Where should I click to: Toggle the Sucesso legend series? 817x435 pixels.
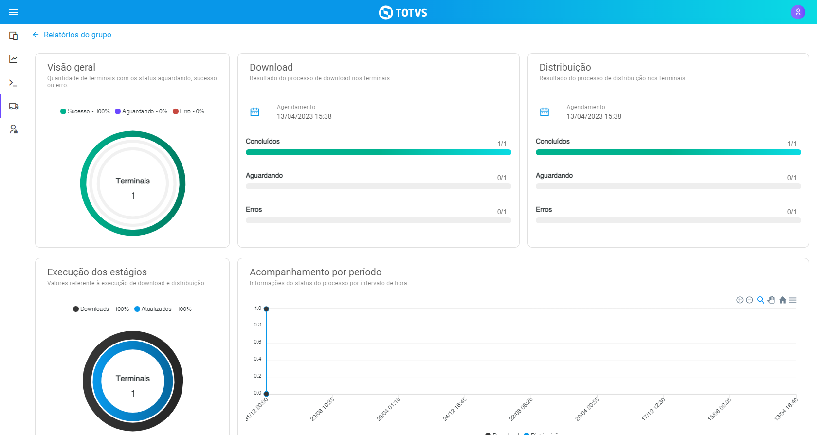coord(85,111)
